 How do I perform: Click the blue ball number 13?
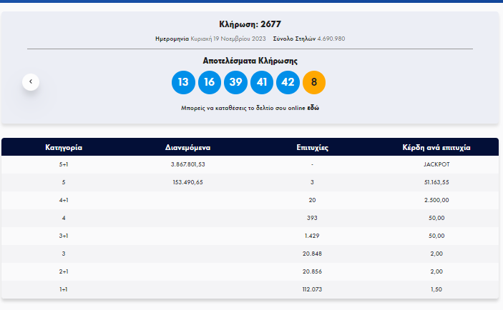pyautogui.click(x=183, y=82)
